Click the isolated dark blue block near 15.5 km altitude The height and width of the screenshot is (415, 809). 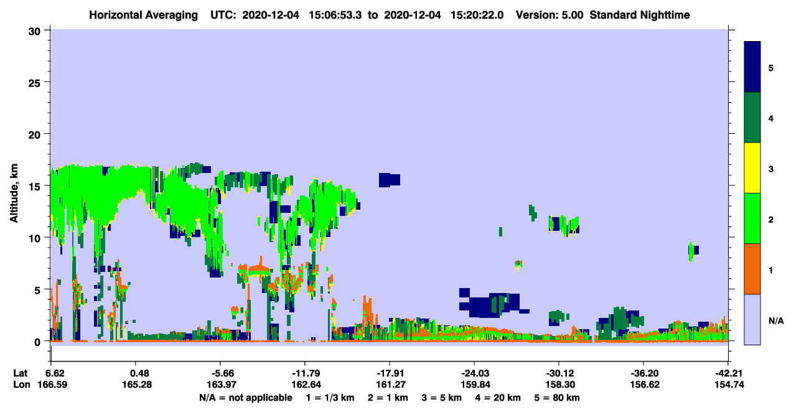390,180
